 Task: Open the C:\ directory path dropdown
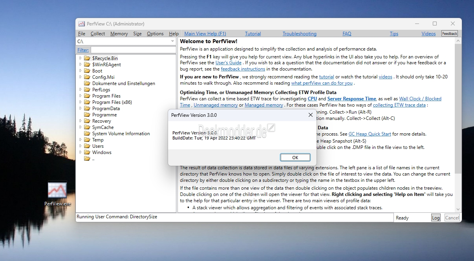(172, 41)
